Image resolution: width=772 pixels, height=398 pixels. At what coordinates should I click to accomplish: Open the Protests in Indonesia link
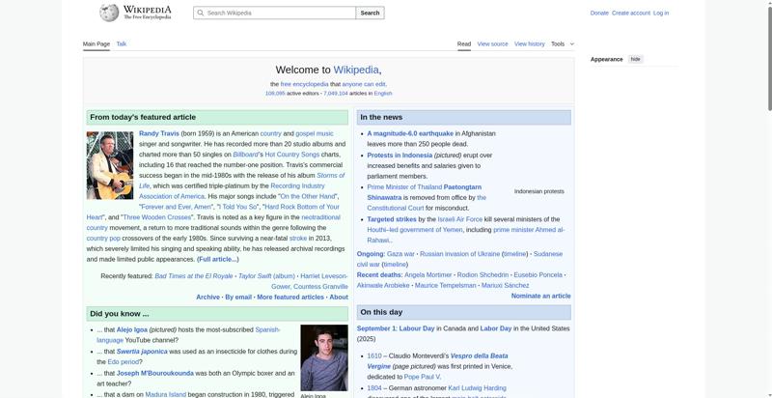click(400, 156)
